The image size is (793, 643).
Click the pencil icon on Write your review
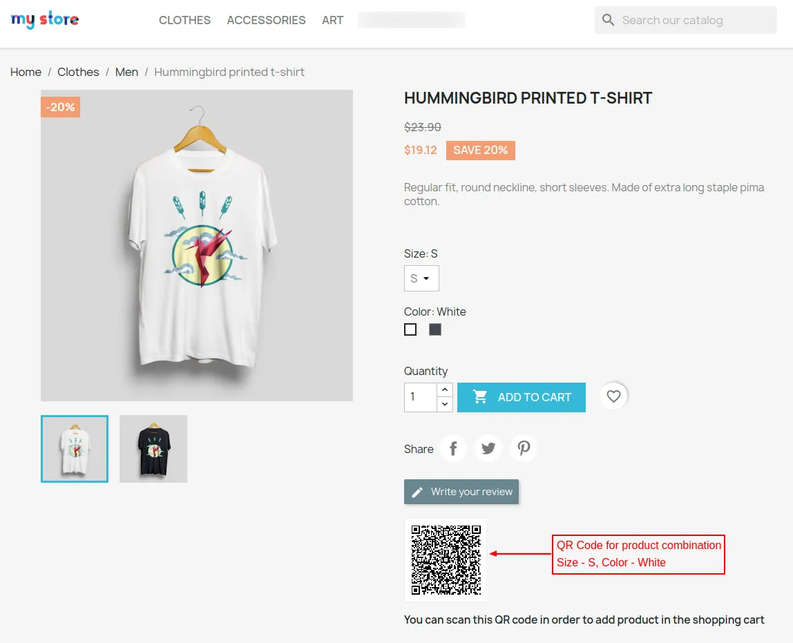click(416, 492)
